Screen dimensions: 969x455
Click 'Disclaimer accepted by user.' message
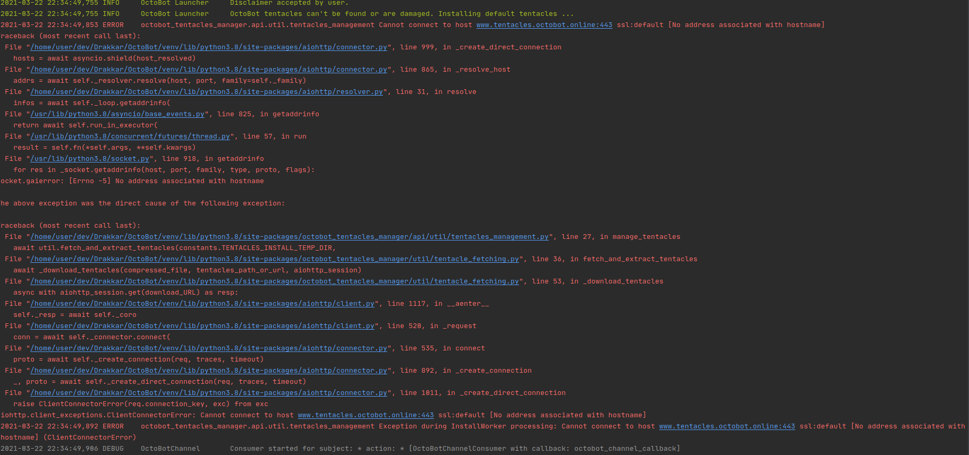point(290,3)
